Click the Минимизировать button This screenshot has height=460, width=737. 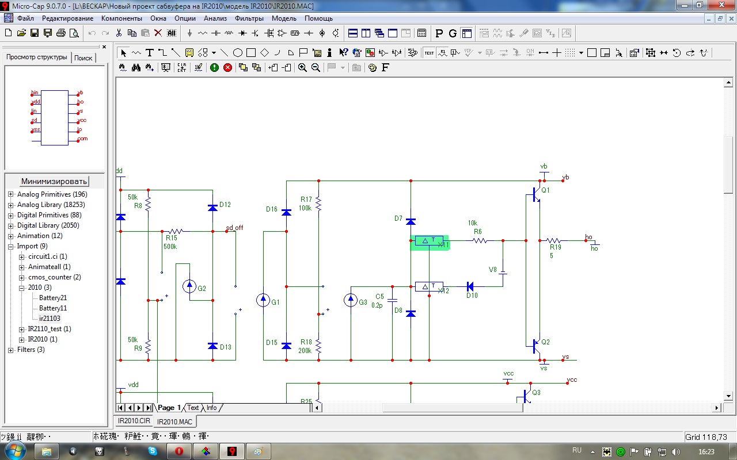(54, 181)
